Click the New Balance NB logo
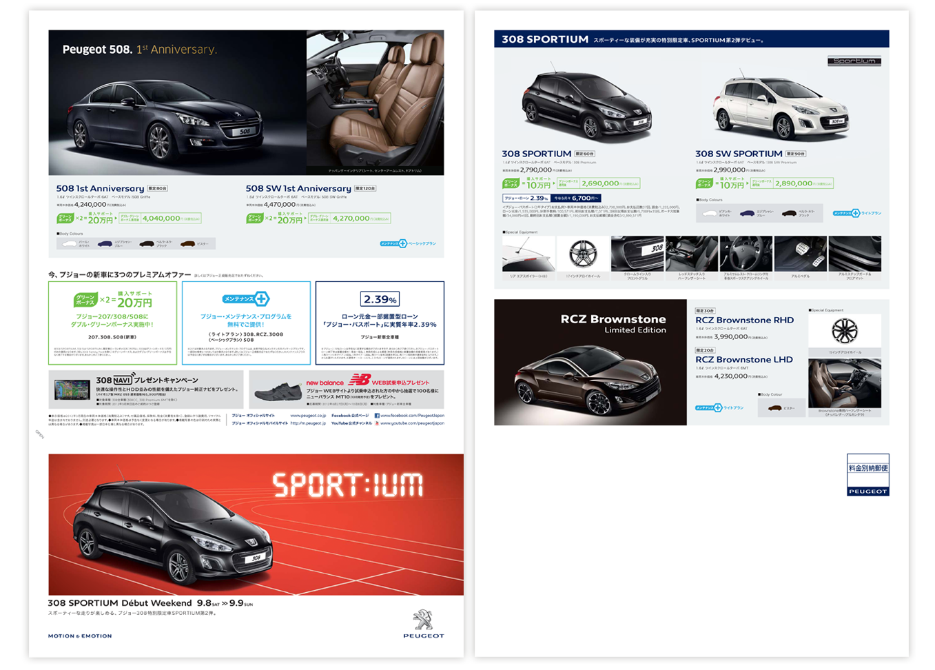Screen dimensions: 935x670 (359, 380)
